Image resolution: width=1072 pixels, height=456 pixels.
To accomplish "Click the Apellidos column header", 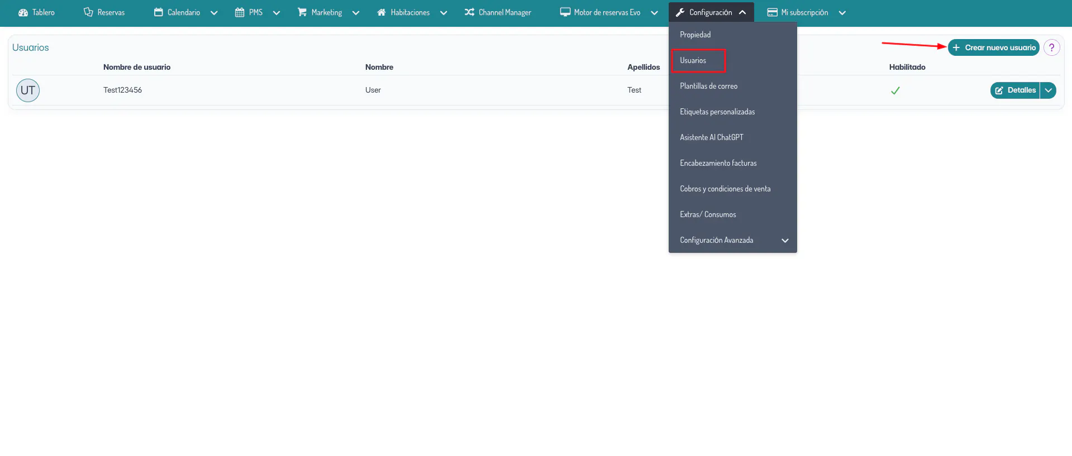I will 644,67.
